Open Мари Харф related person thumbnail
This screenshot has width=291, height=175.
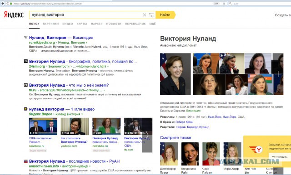232,154
